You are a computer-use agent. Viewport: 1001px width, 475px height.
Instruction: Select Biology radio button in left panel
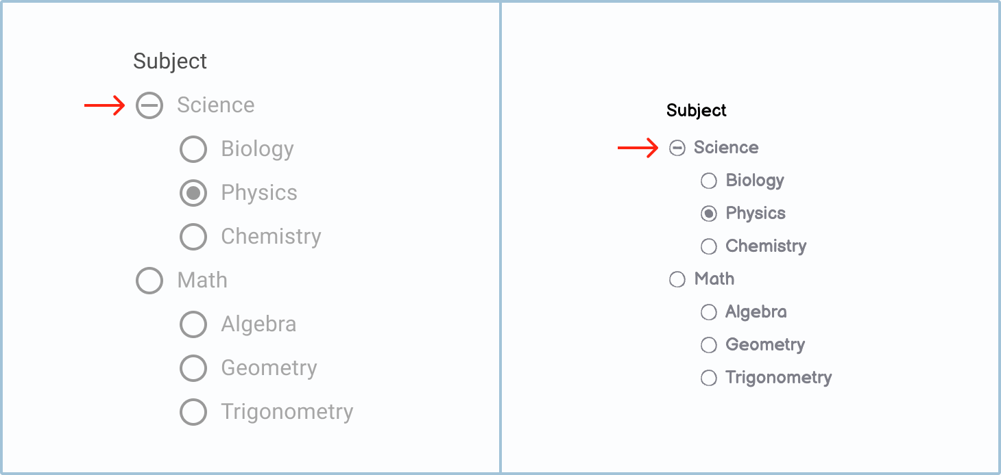193,149
